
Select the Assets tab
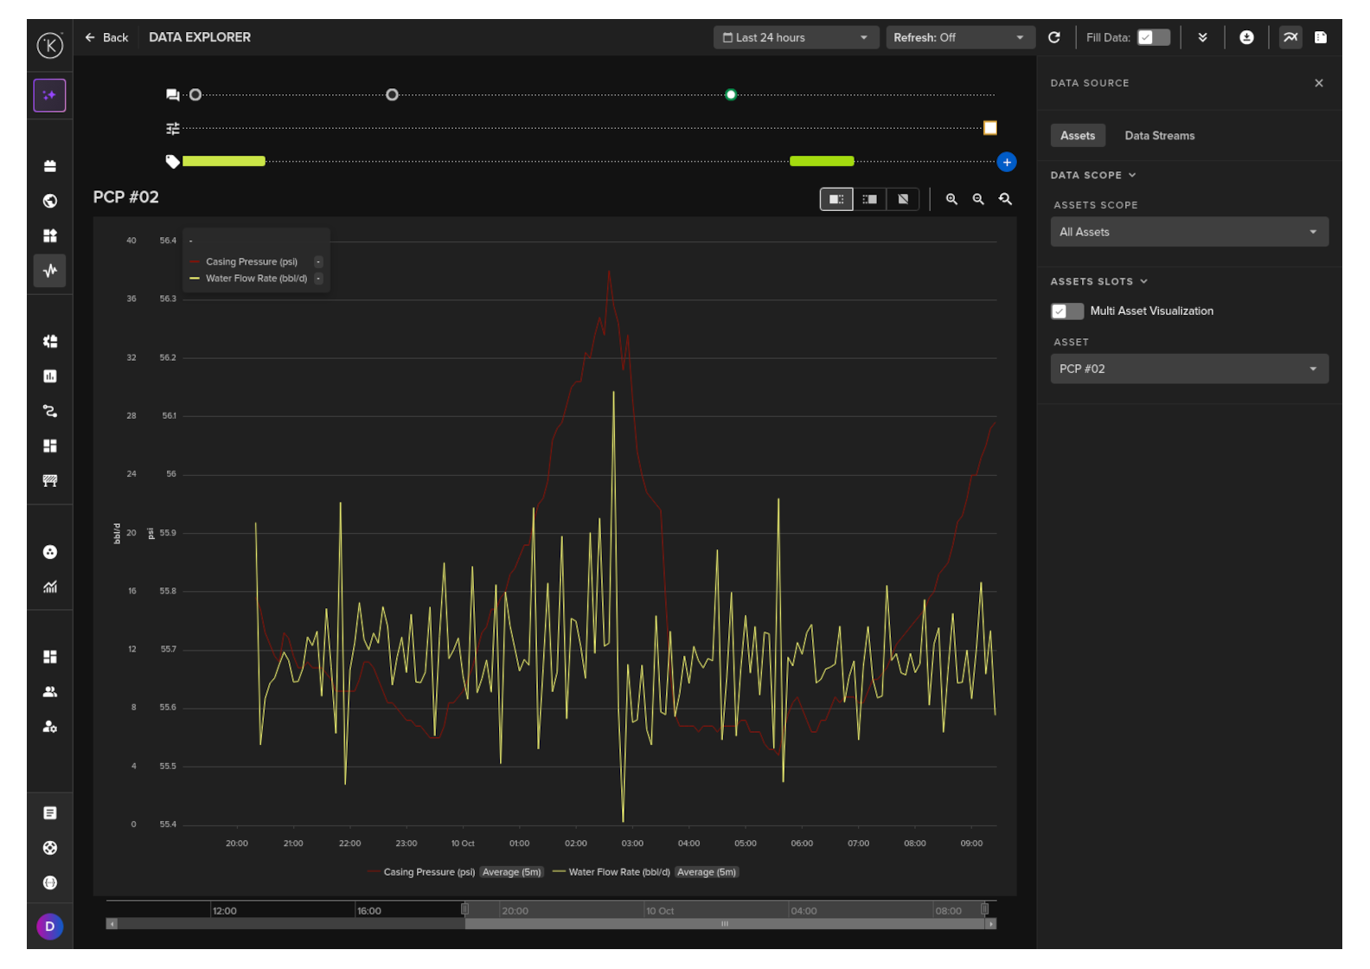pos(1078,136)
